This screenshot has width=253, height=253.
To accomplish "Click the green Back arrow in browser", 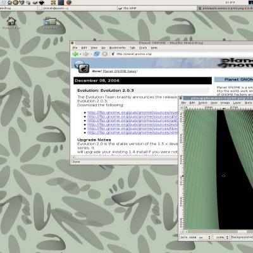I will pos(75,54).
